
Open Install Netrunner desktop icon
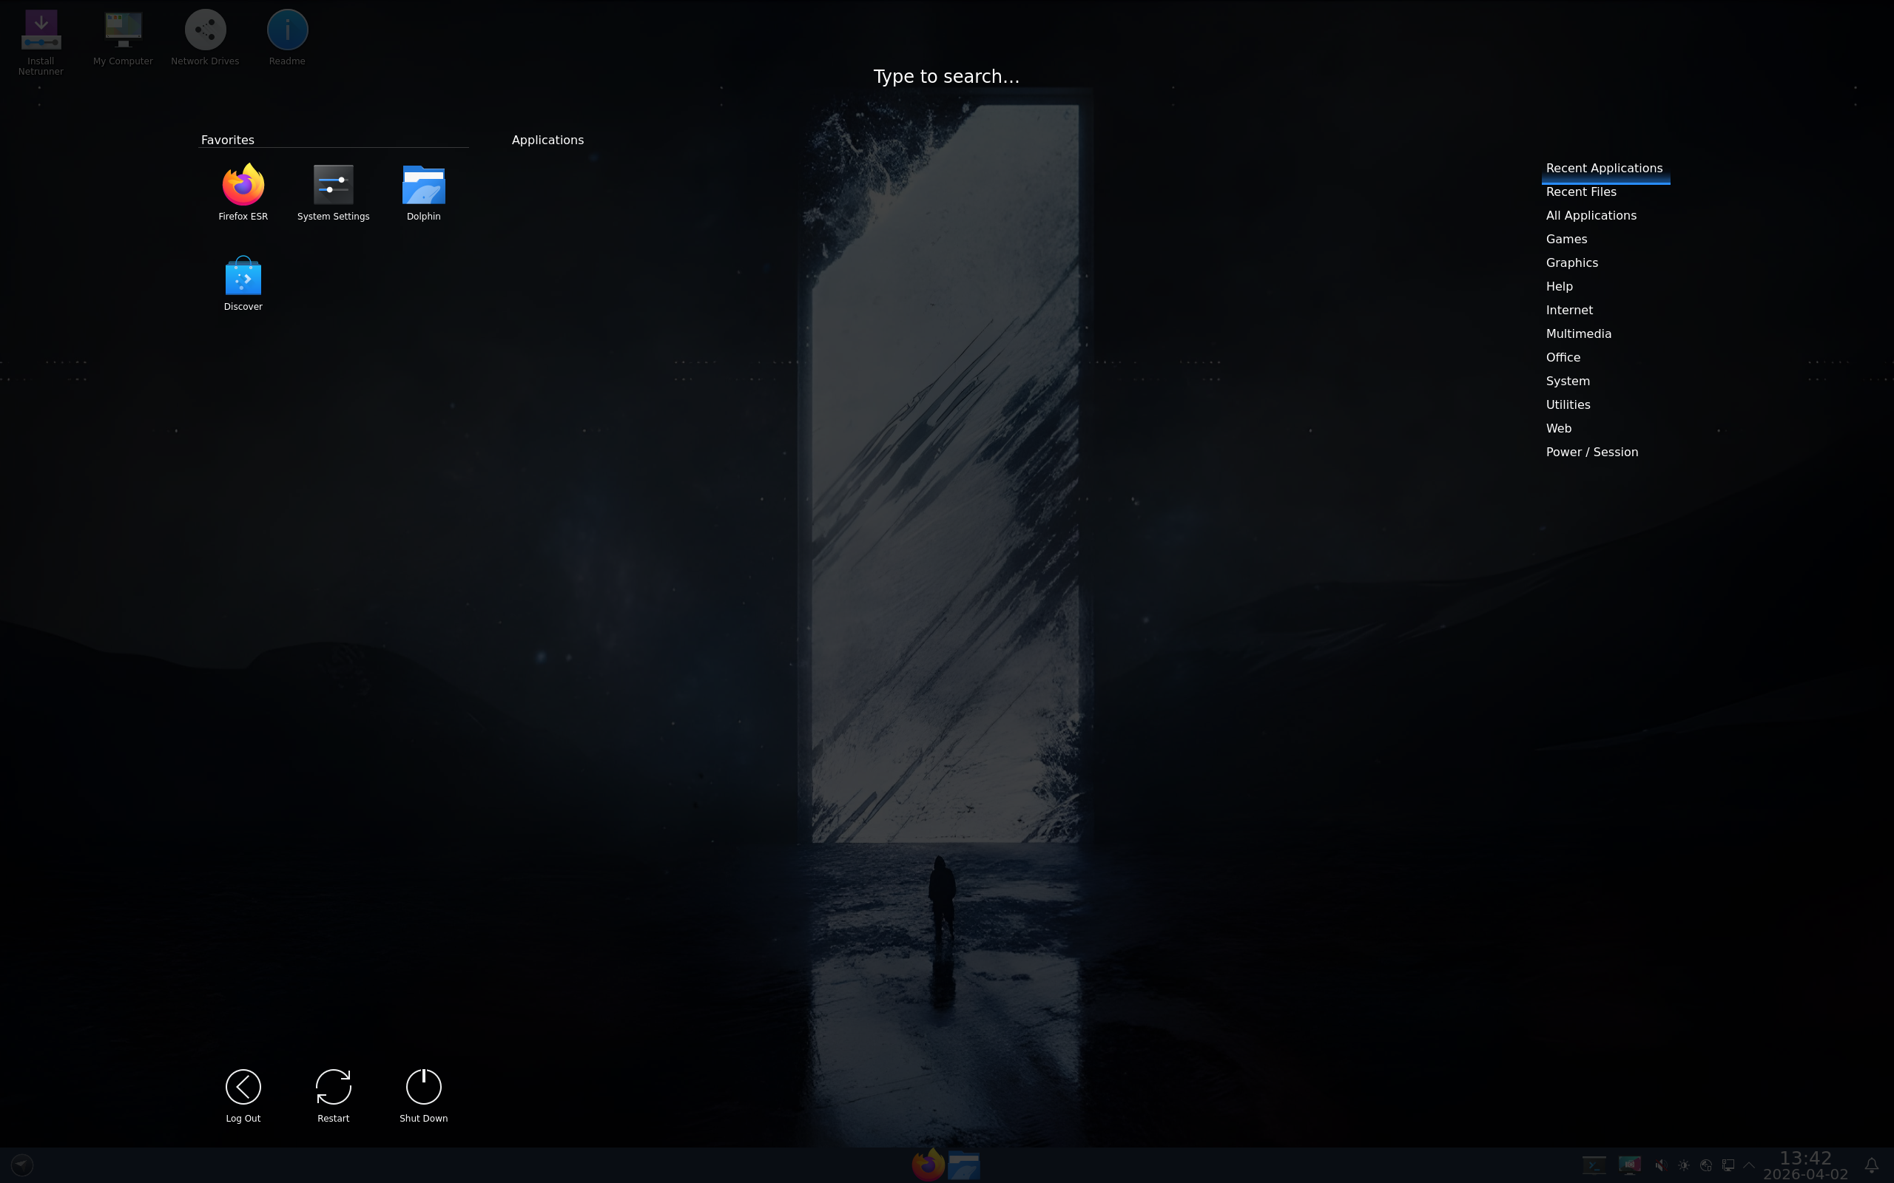41,42
